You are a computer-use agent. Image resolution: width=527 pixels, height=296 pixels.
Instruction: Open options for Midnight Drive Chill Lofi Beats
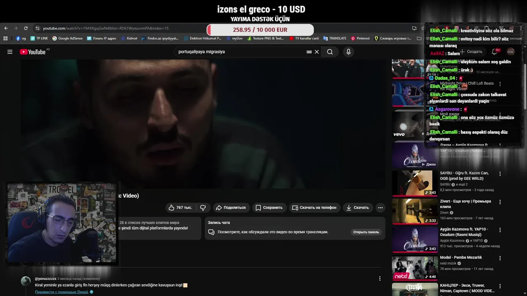pyautogui.click(x=500, y=84)
